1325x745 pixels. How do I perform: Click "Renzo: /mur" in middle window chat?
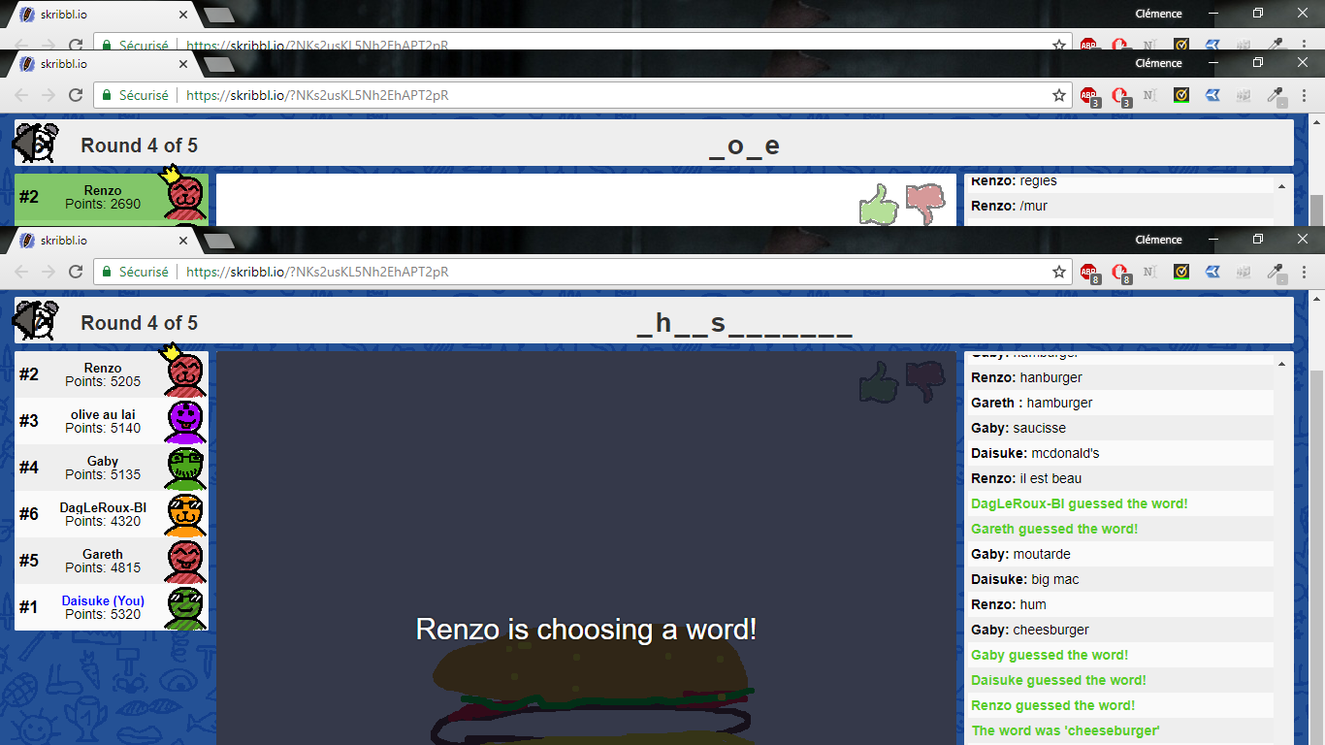point(1009,206)
